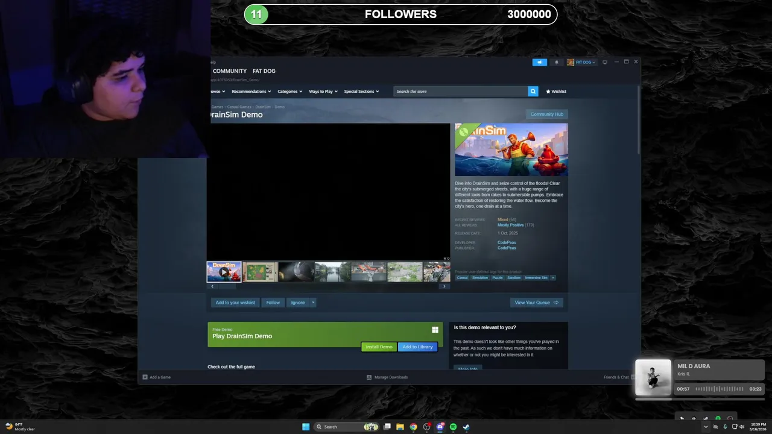Open the Wishlist star link

point(556,91)
